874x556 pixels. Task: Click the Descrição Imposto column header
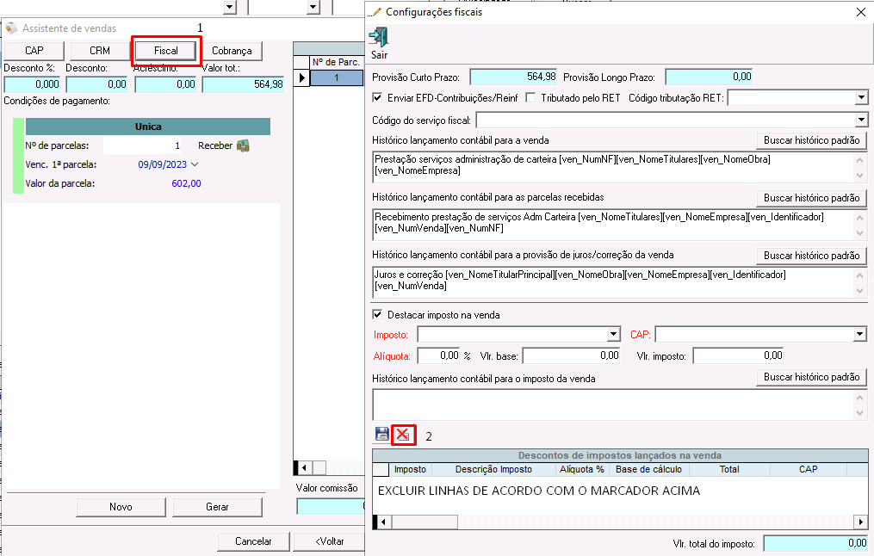pyautogui.click(x=493, y=470)
